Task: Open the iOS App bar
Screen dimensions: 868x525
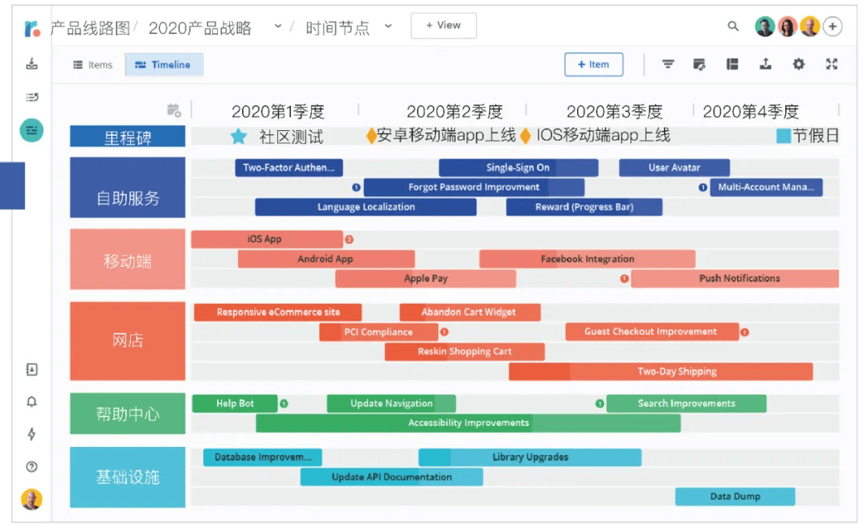Action: 267,240
